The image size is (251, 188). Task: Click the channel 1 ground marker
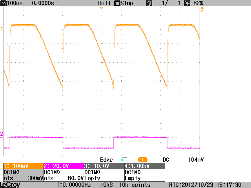(x=2, y=28)
